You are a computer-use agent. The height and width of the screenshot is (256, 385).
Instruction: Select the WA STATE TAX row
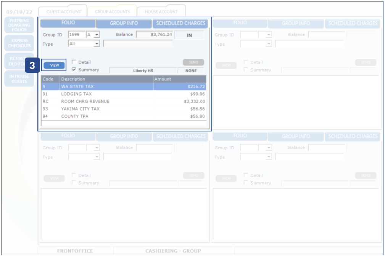pyautogui.click(x=124, y=86)
